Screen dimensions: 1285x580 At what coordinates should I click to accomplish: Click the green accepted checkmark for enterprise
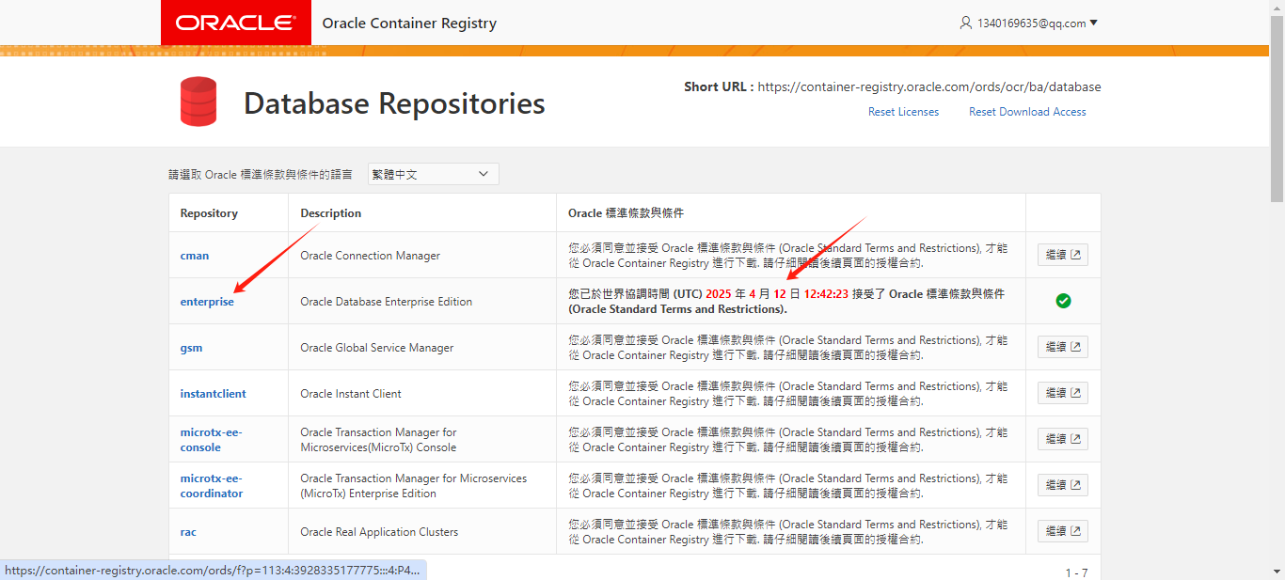pyautogui.click(x=1063, y=301)
